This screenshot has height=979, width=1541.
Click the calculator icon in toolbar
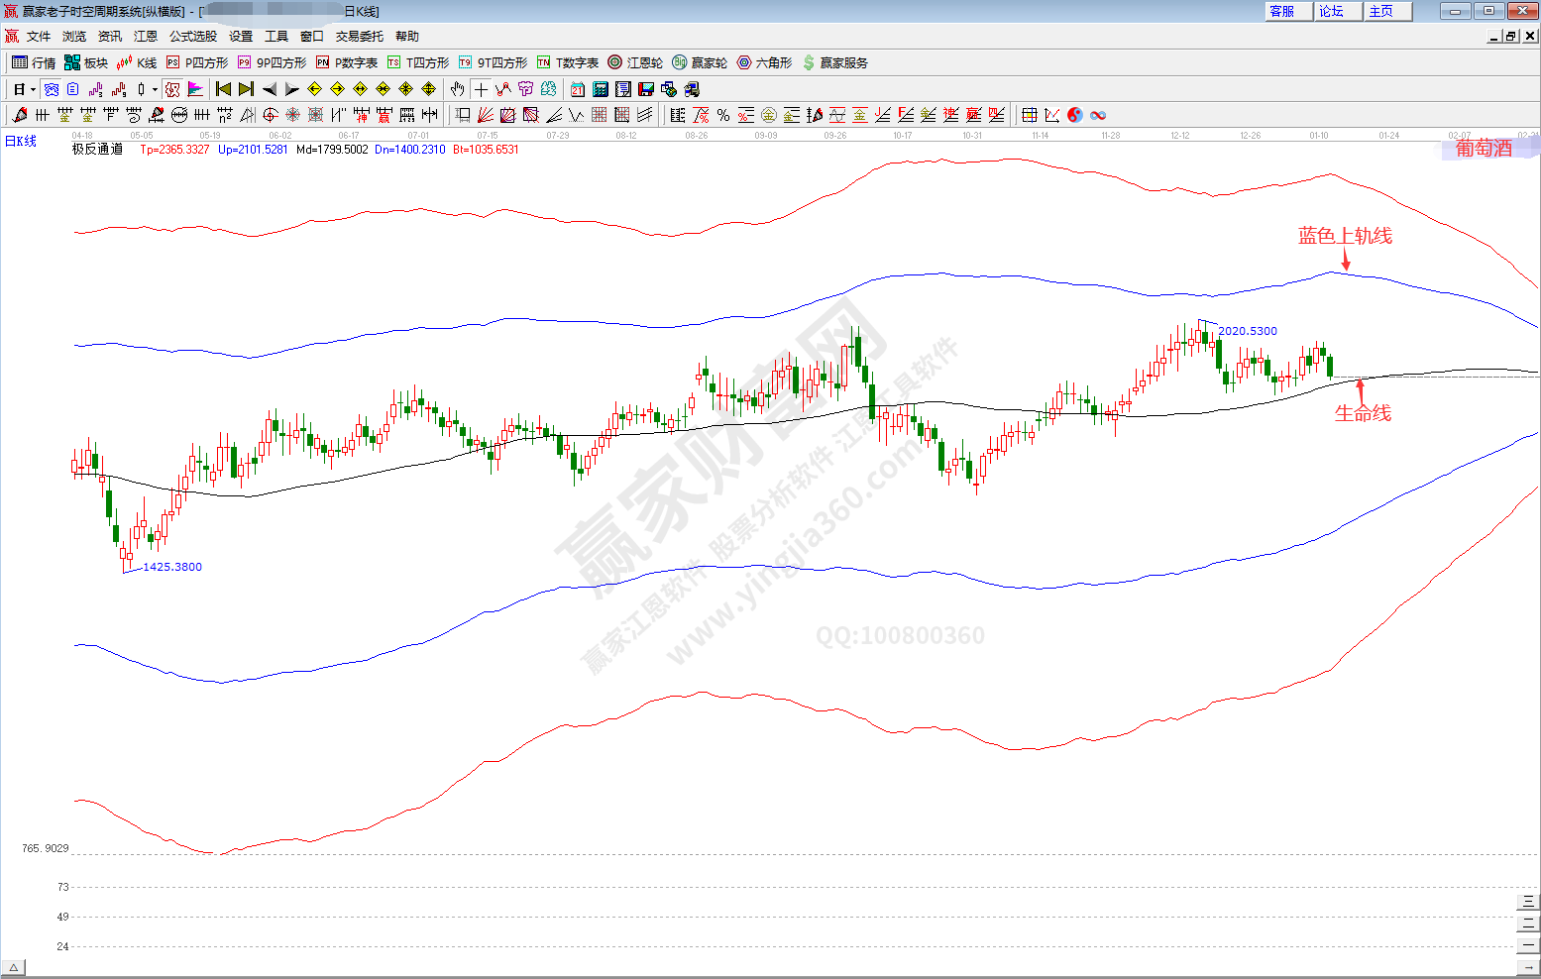[x=600, y=89]
